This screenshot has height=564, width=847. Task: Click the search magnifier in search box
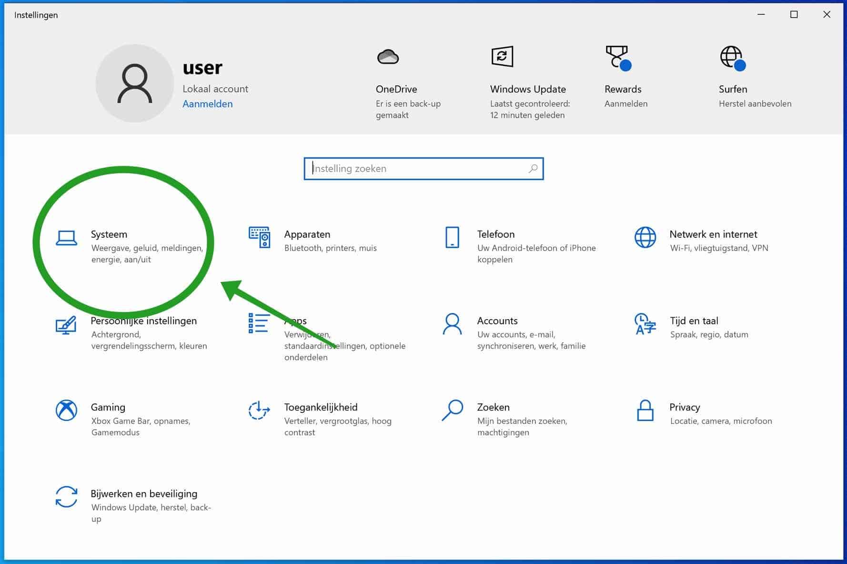coord(533,168)
